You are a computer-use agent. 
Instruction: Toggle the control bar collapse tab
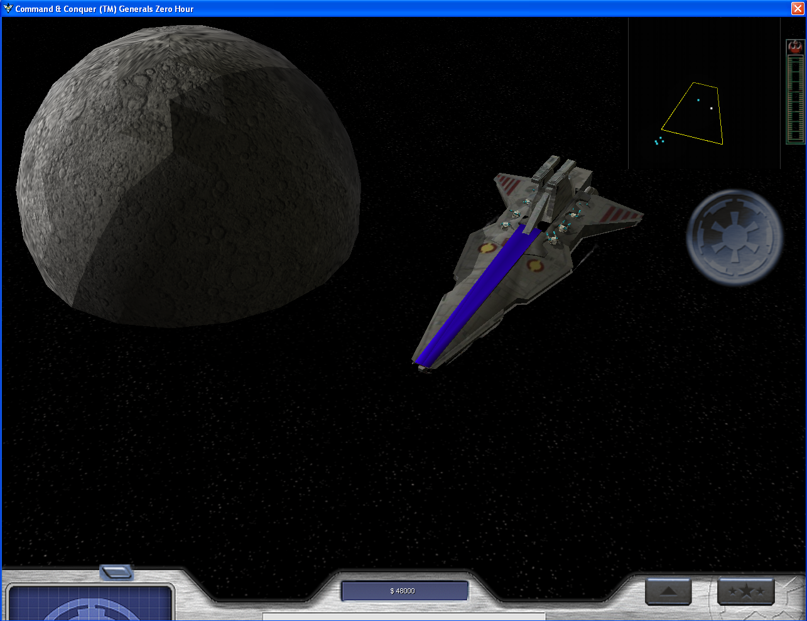pyautogui.click(x=117, y=572)
